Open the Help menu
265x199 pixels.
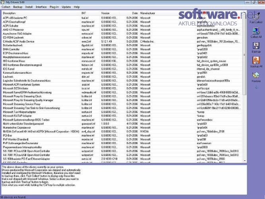tap(77, 7)
